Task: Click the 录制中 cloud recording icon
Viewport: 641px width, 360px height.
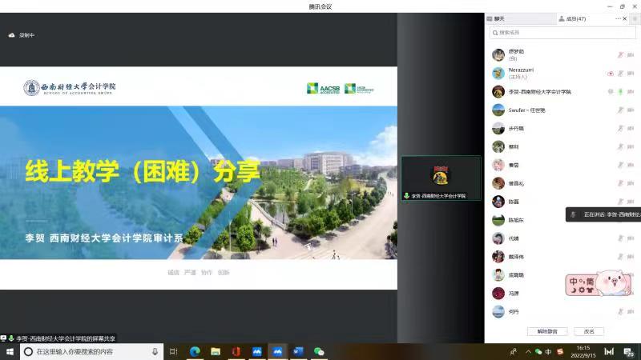Action: 11,35
